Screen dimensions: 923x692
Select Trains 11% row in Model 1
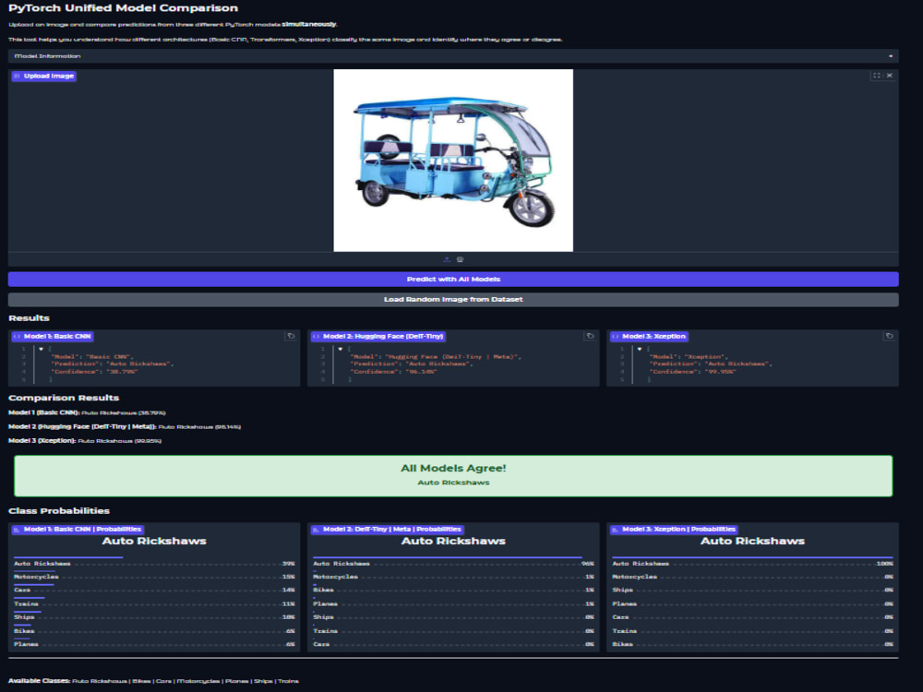[154, 602]
